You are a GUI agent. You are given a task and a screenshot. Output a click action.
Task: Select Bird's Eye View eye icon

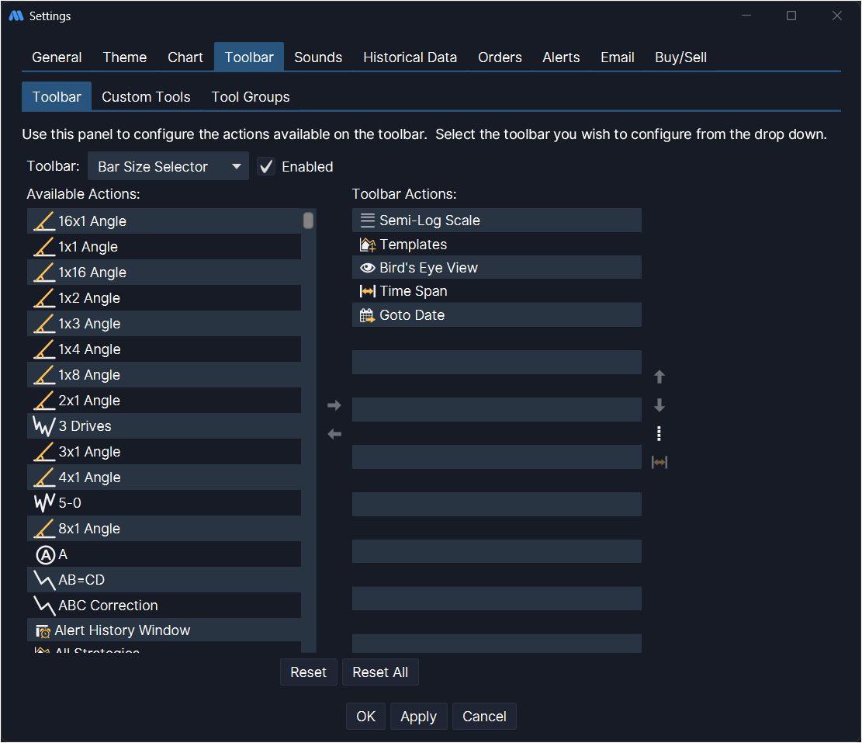click(x=368, y=268)
